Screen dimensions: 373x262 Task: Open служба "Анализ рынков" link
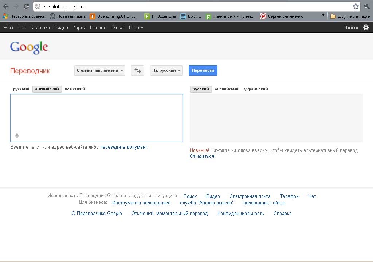(207, 203)
